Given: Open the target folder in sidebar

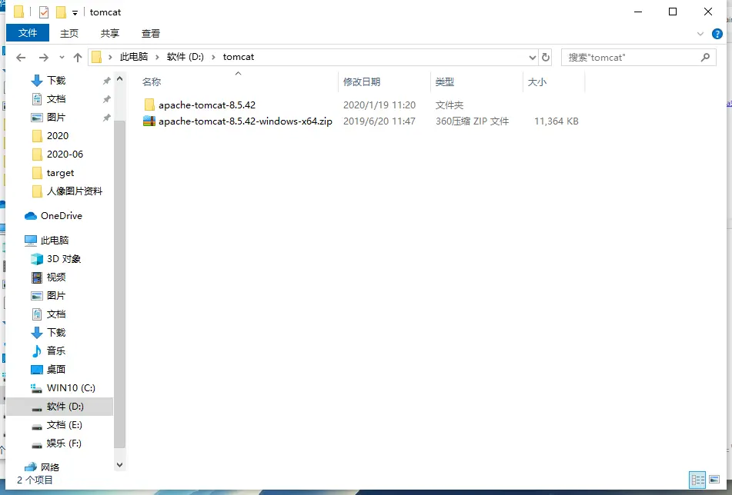Looking at the screenshot, I should click(60, 173).
